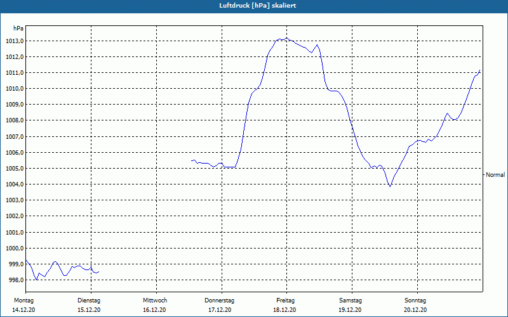Select the Montag day label
Screen dimensions: 508x317
tap(23, 301)
